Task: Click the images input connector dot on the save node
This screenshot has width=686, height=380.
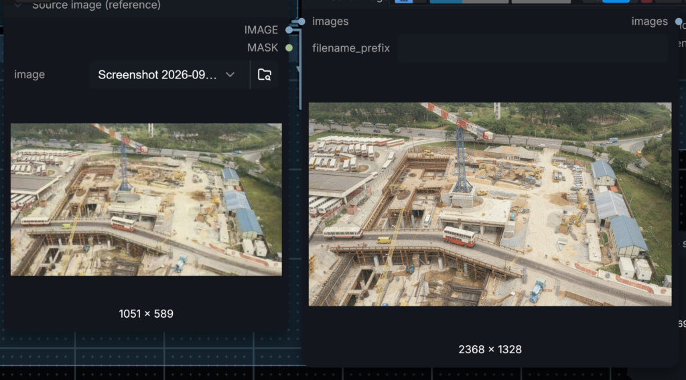Action: point(301,21)
